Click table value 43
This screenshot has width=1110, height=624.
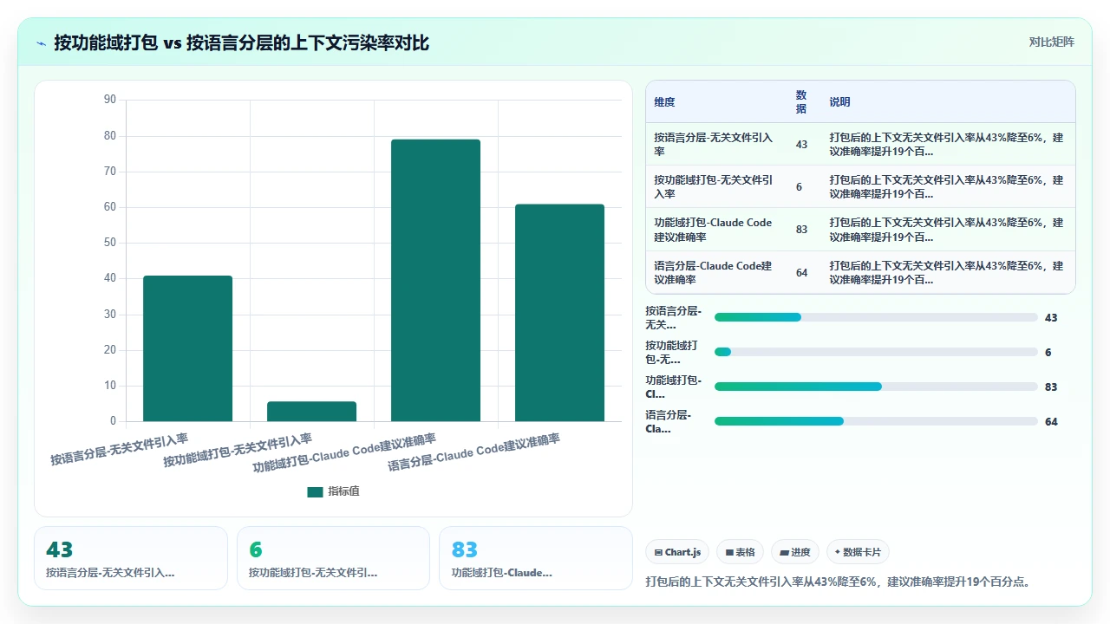801,145
